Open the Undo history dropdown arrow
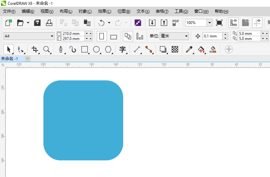The image size is (270, 177). tap(109, 23)
